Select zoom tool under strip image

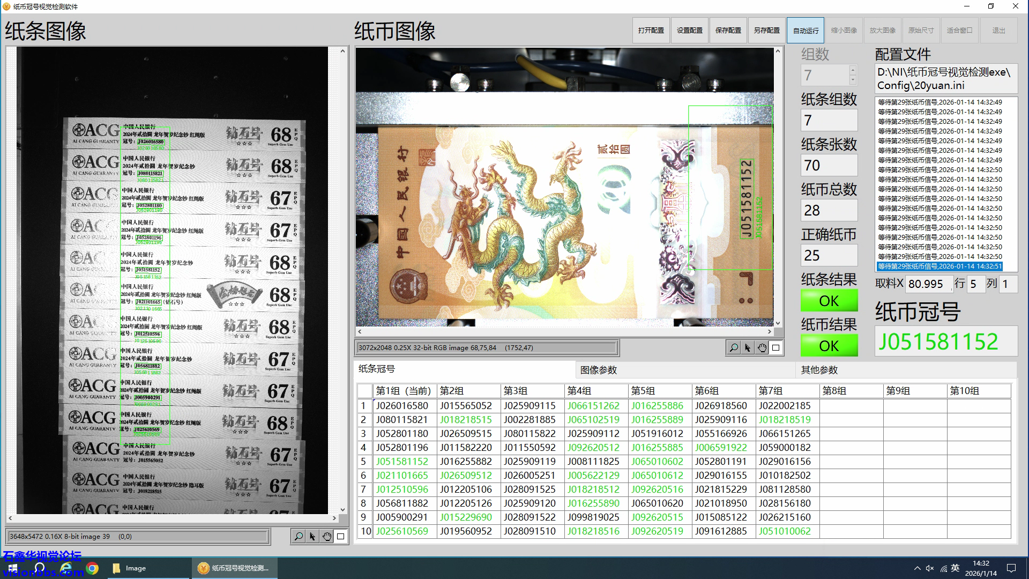299,536
